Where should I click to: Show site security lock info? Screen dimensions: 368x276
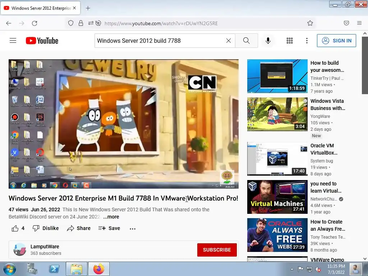pyautogui.click(x=81, y=23)
